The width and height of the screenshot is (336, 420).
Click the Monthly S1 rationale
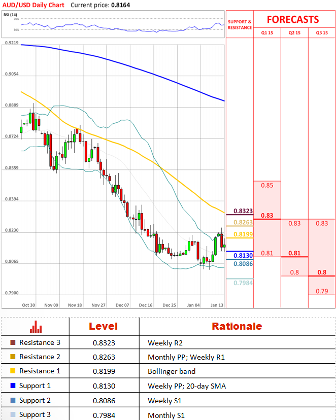tap(166, 416)
